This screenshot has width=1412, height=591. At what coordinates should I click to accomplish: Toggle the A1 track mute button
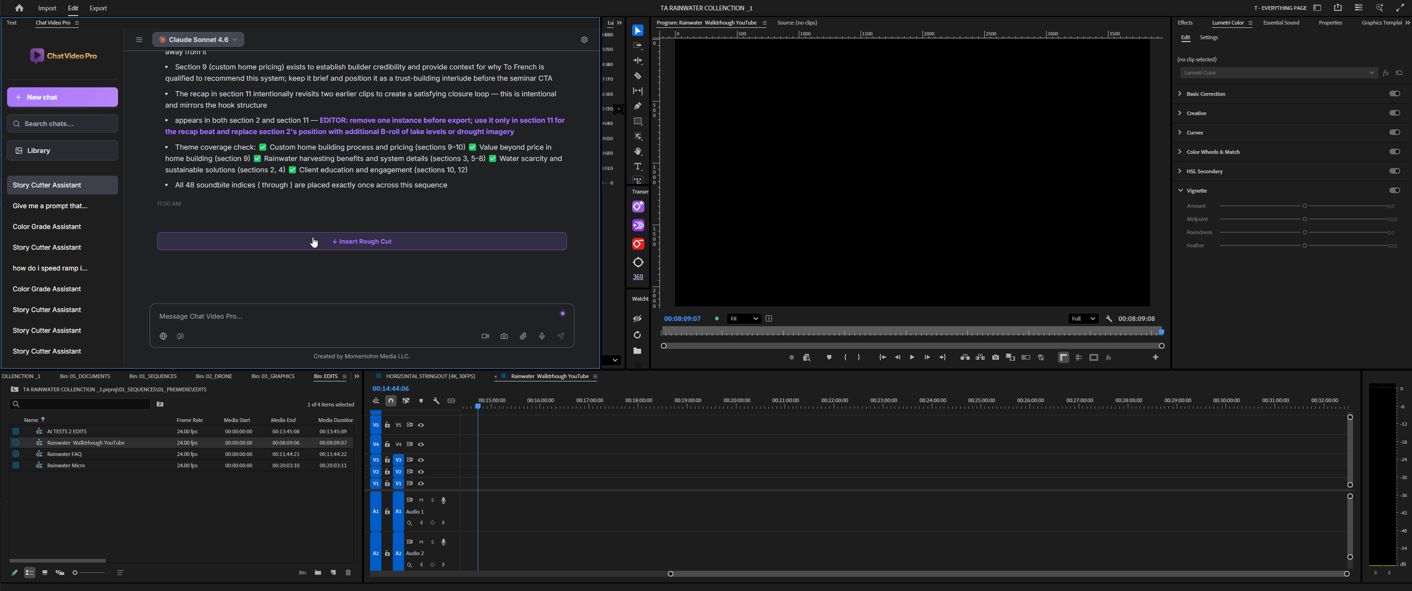[422, 500]
